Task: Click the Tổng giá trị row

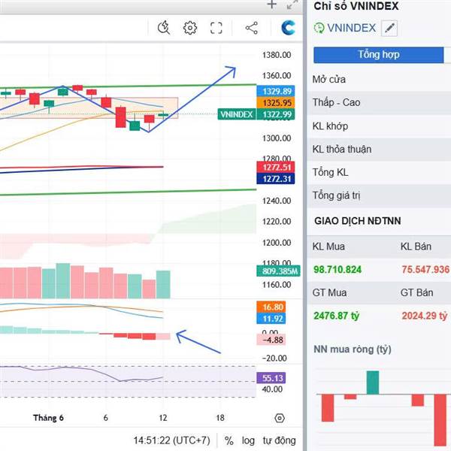Action: coord(379,196)
